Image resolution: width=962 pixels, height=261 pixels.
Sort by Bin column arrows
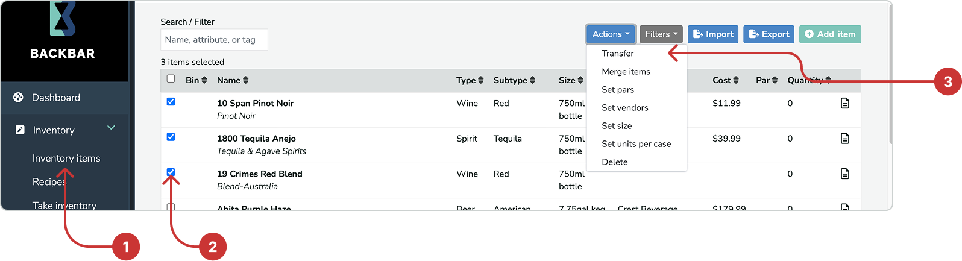tap(204, 80)
